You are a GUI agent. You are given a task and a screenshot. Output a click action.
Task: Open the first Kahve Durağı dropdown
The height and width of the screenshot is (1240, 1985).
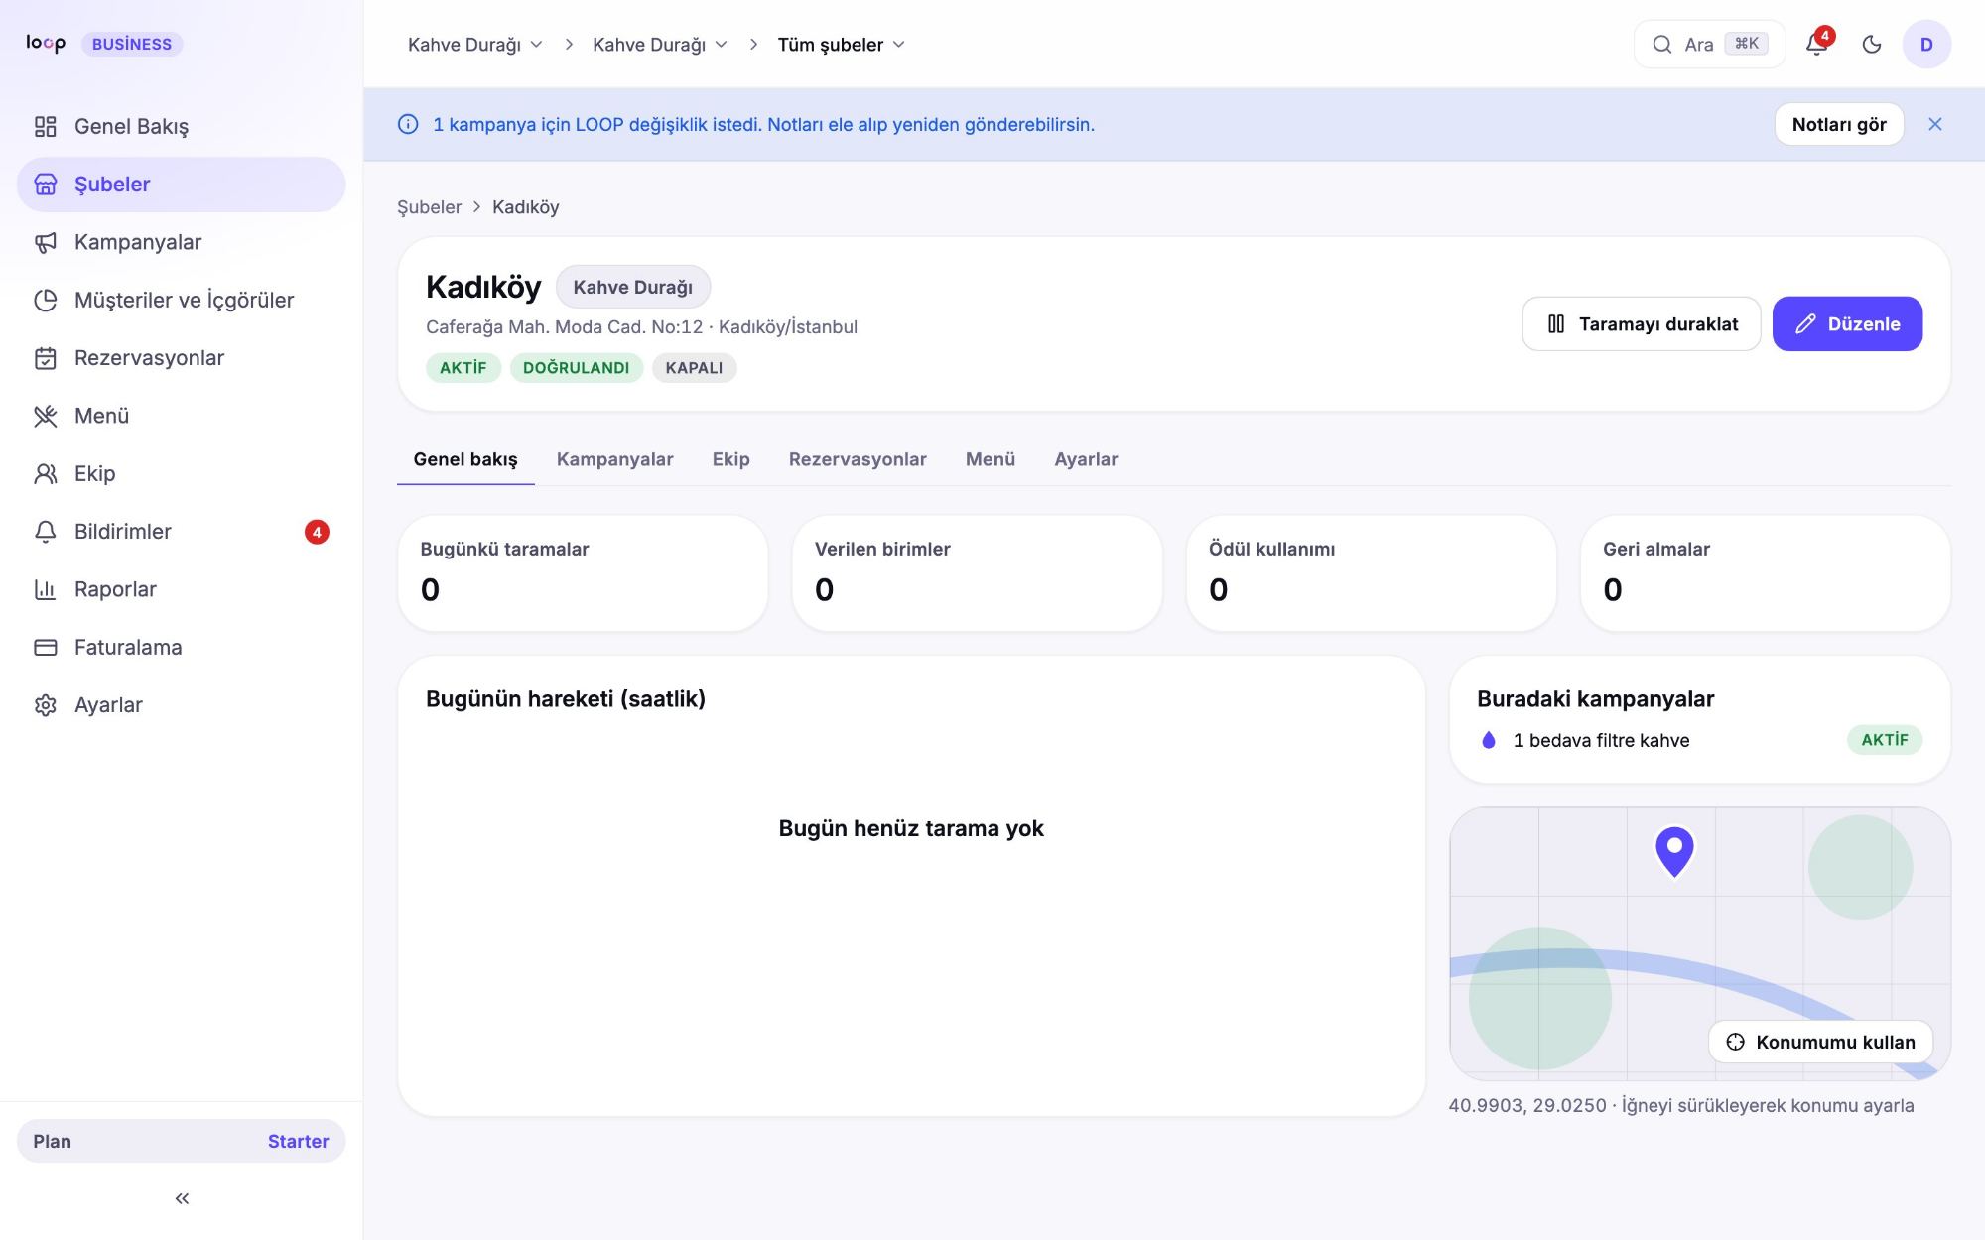point(475,45)
